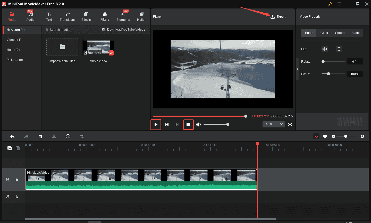Click the video track film icon
This screenshot has width=371, height=223.
click(7, 179)
